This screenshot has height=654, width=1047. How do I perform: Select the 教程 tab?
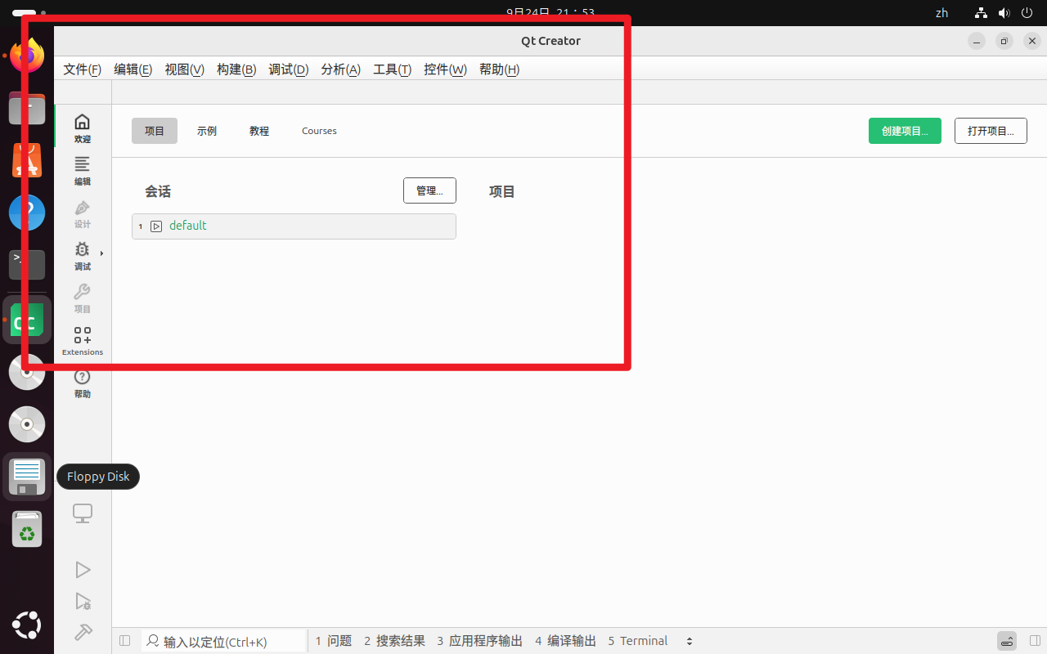point(259,131)
